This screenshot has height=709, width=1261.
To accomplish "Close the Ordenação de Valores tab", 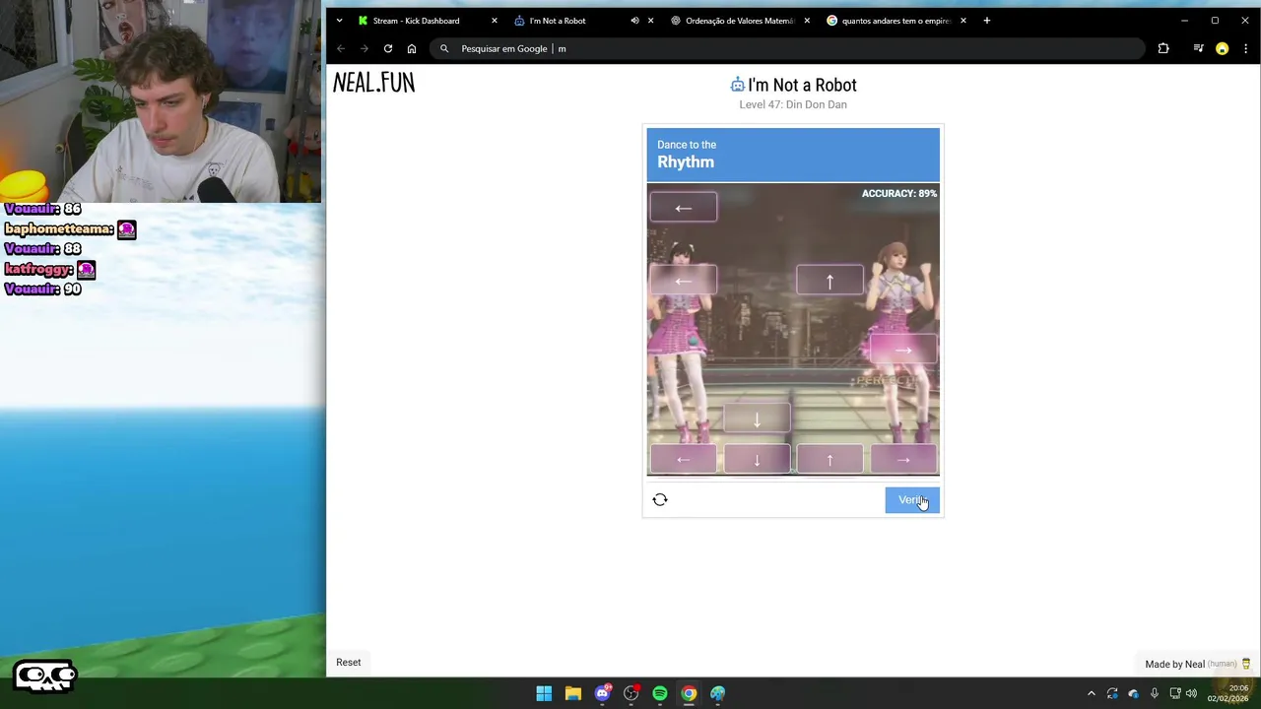I will click(807, 21).
